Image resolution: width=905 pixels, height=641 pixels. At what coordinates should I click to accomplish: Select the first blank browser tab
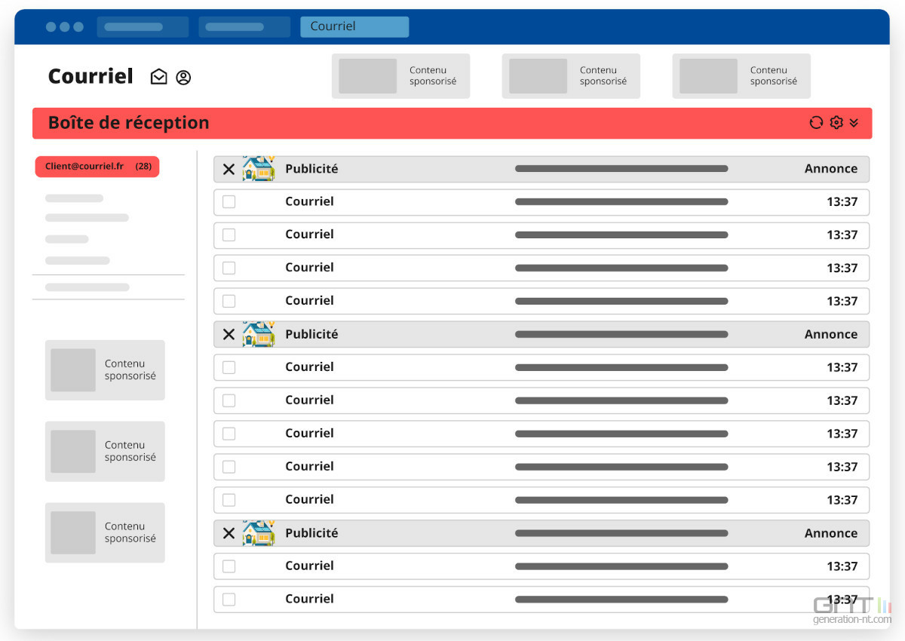(x=143, y=27)
